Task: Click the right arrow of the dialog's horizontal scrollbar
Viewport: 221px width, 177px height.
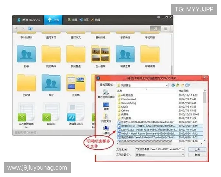Action: [x=201, y=143]
